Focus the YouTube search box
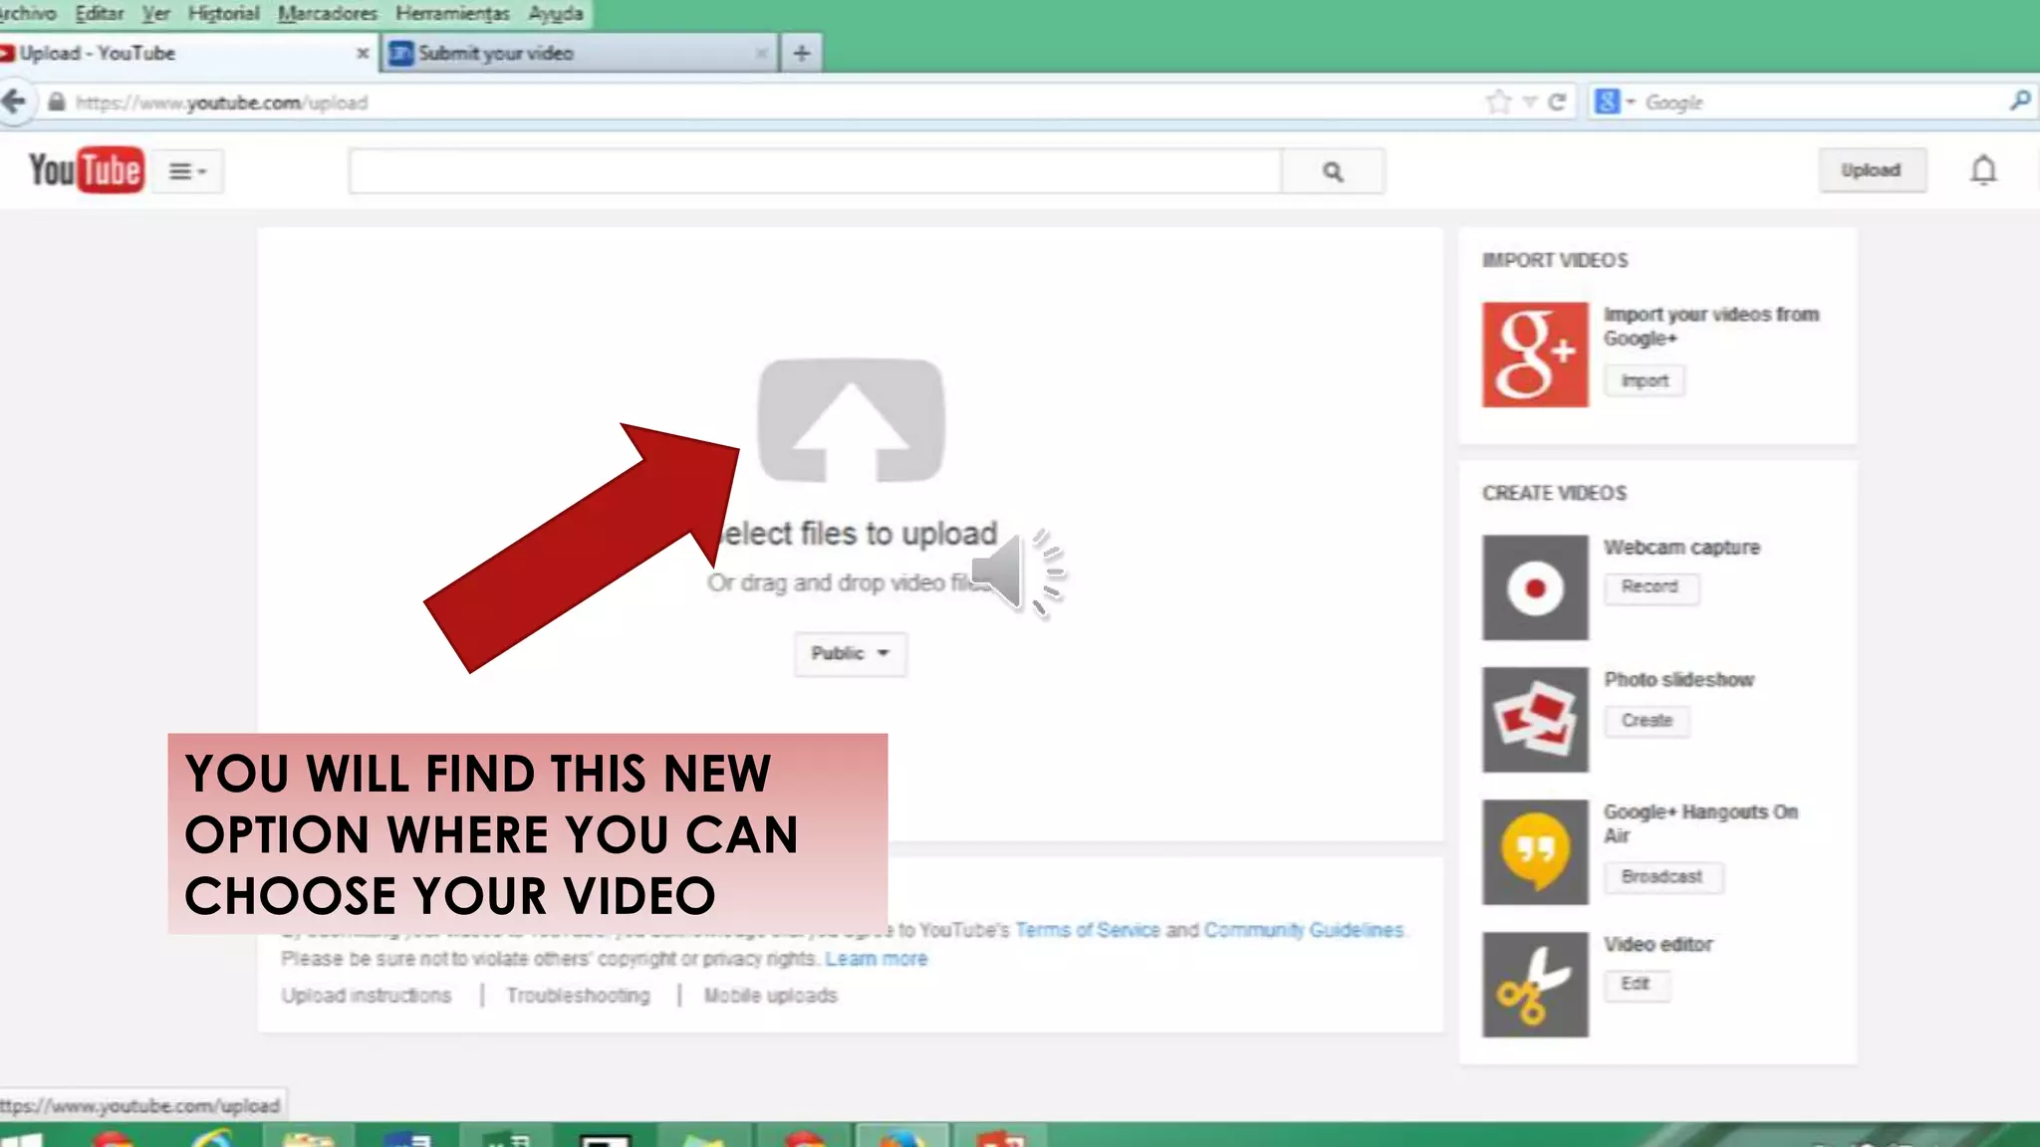2040x1147 pixels. (815, 172)
